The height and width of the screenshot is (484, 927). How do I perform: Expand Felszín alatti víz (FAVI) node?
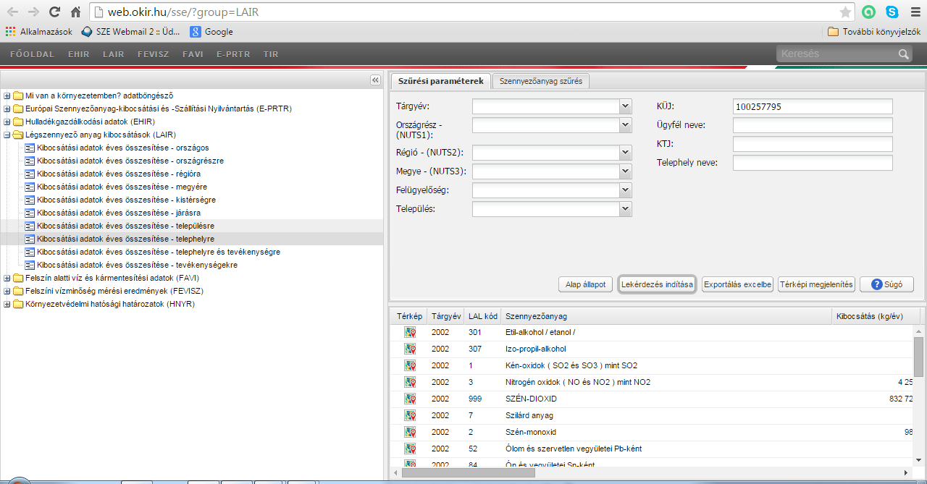coord(7,278)
